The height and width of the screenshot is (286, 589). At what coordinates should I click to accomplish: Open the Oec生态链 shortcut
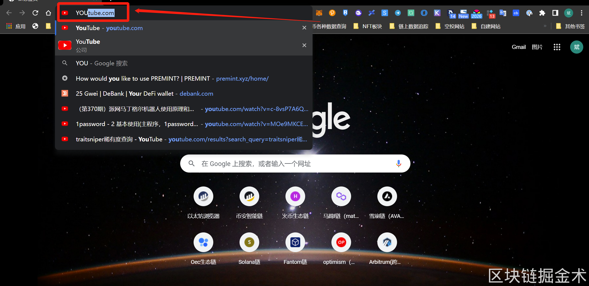[x=203, y=249]
